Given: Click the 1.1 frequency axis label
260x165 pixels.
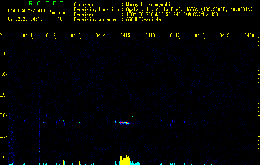Looking at the screenshot, I should pos(3,54).
